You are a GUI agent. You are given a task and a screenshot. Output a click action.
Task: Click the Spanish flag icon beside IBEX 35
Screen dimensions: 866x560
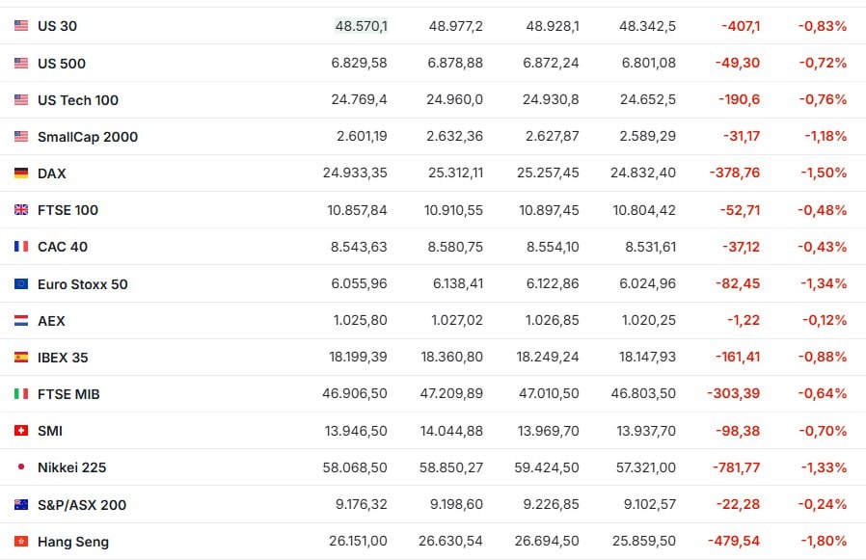point(21,358)
